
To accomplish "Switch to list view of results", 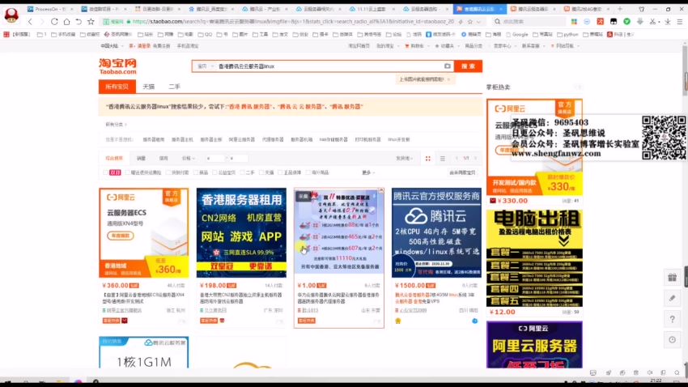I will pyautogui.click(x=442, y=159).
